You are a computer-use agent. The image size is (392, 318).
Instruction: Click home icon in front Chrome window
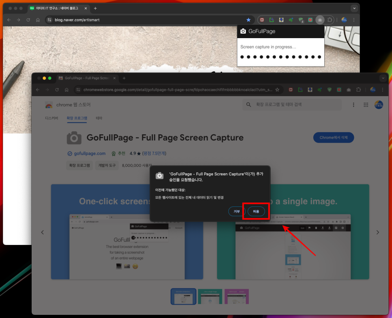(67, 90)
